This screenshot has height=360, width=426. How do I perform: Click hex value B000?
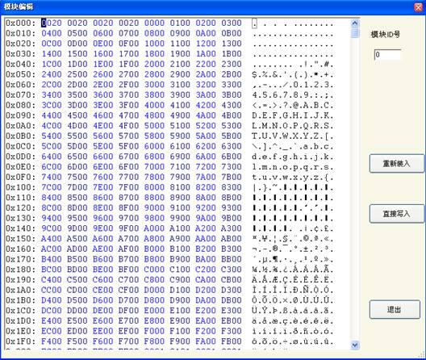154,249
